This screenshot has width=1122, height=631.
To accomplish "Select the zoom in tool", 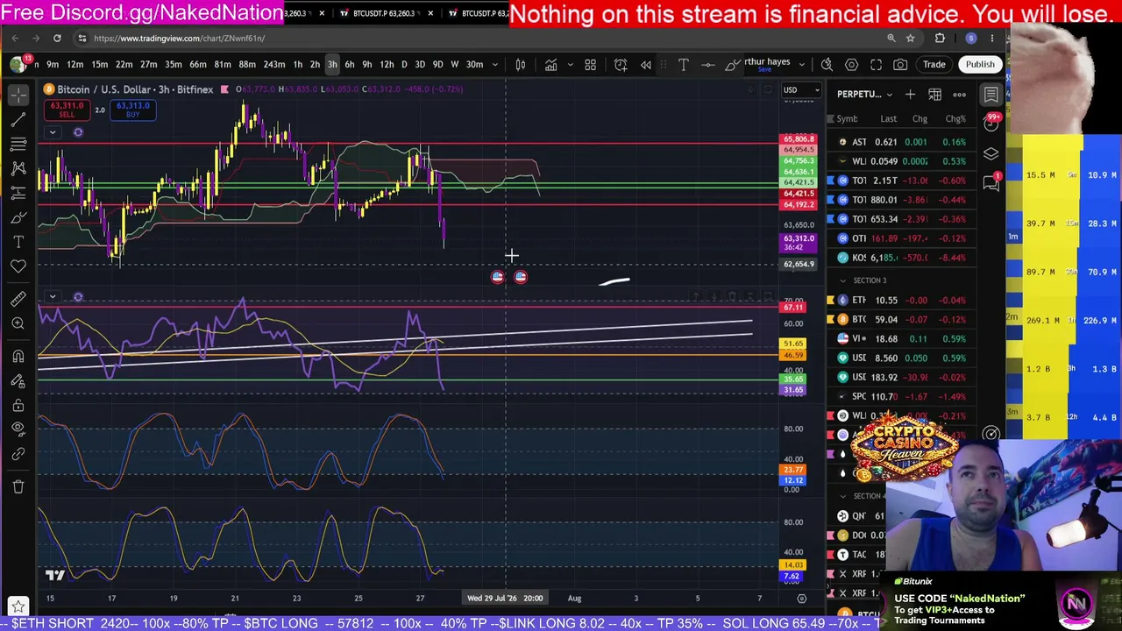I will 18,323.
